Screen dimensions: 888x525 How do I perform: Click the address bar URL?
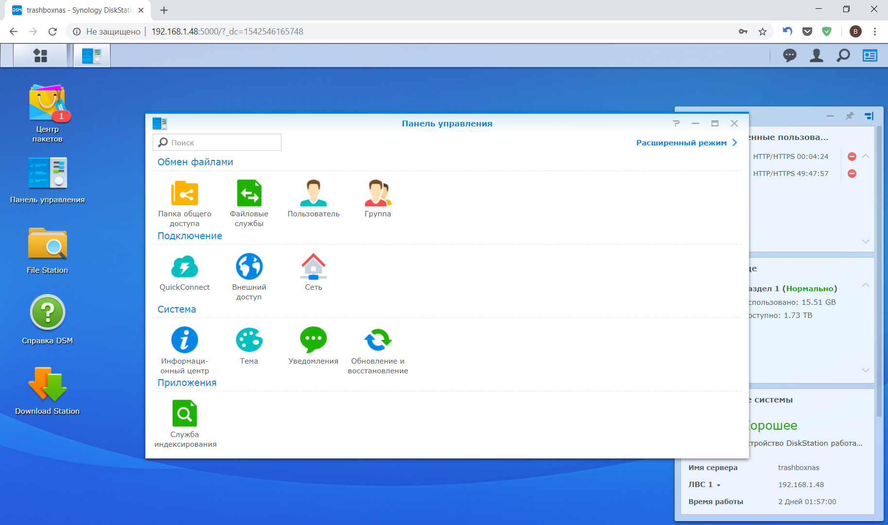pyautogui.click(x=227, y=32)
